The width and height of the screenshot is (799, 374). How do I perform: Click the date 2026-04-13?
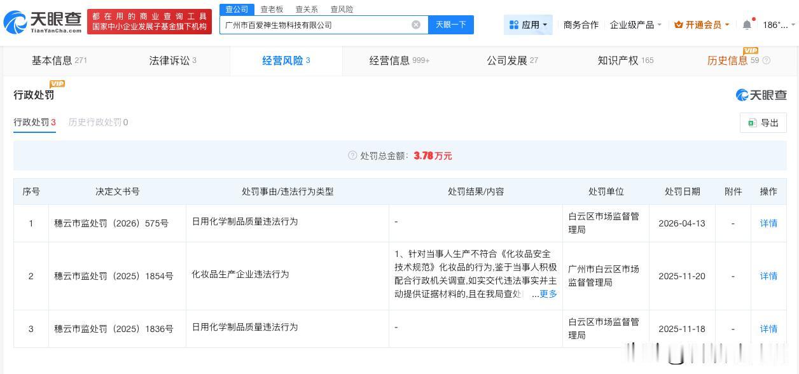pyautogui.click(x=682, y=223)
